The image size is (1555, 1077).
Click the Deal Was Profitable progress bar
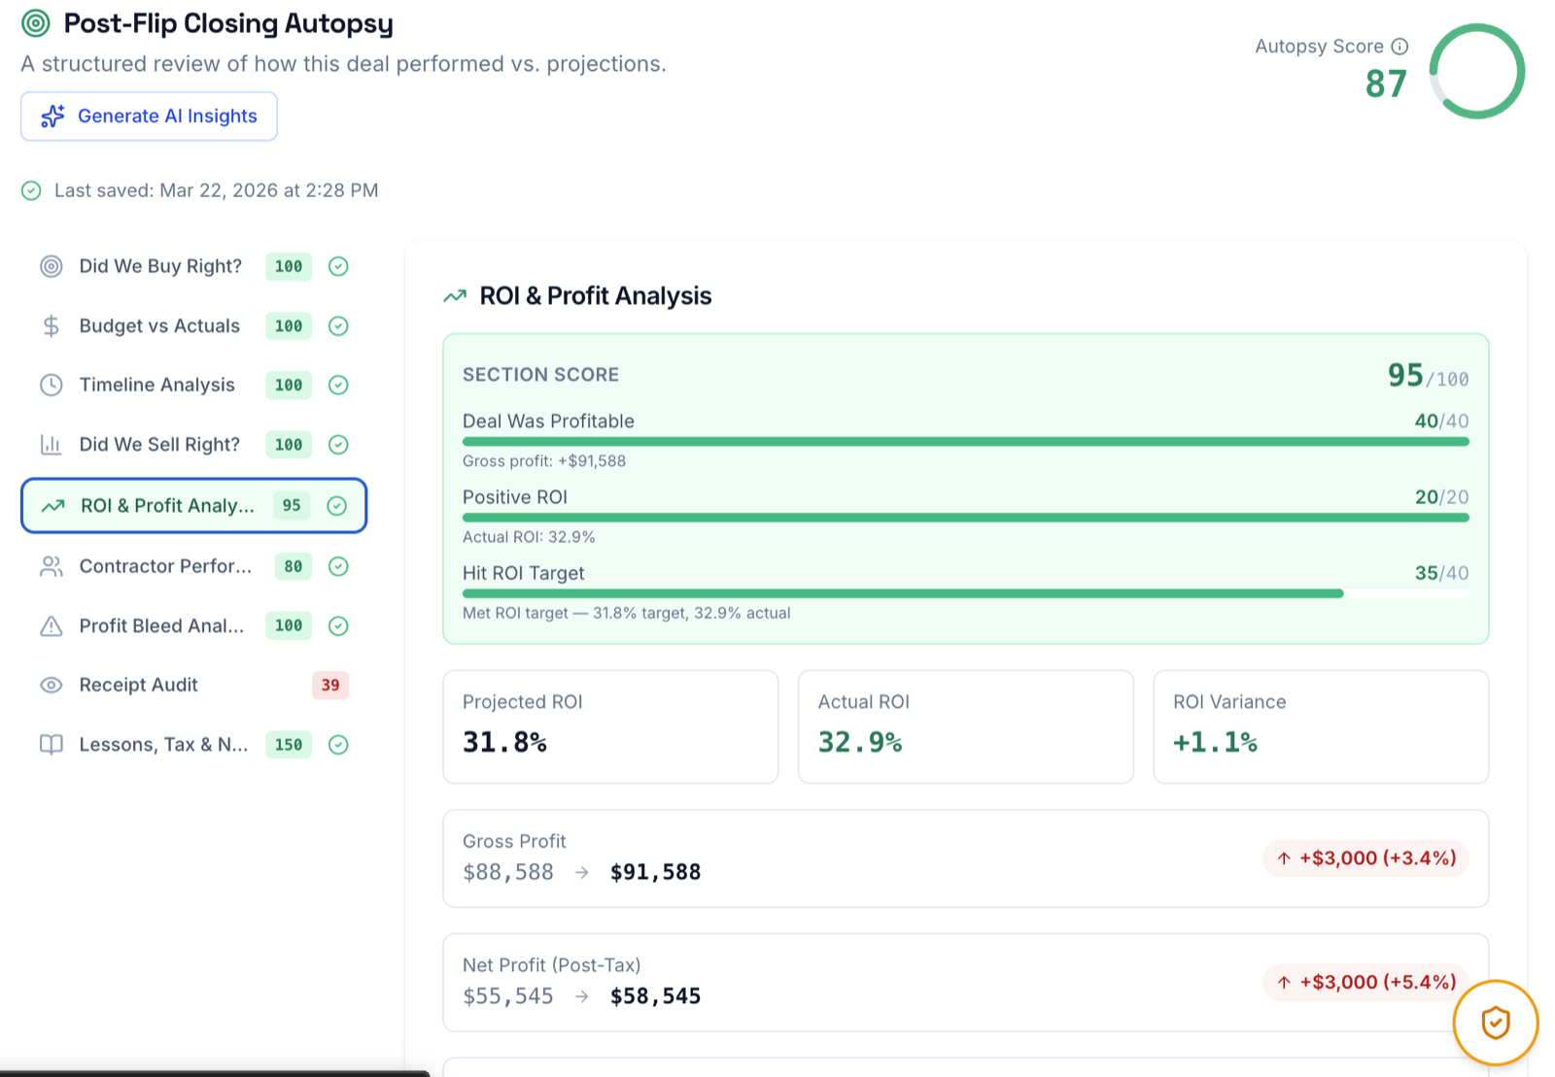966,442
